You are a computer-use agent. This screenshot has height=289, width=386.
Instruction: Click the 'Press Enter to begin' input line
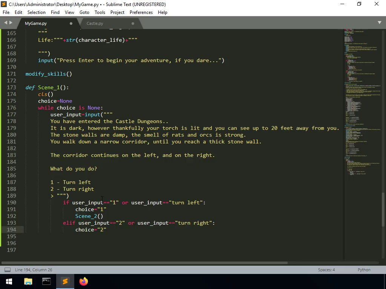pos(131,61)
